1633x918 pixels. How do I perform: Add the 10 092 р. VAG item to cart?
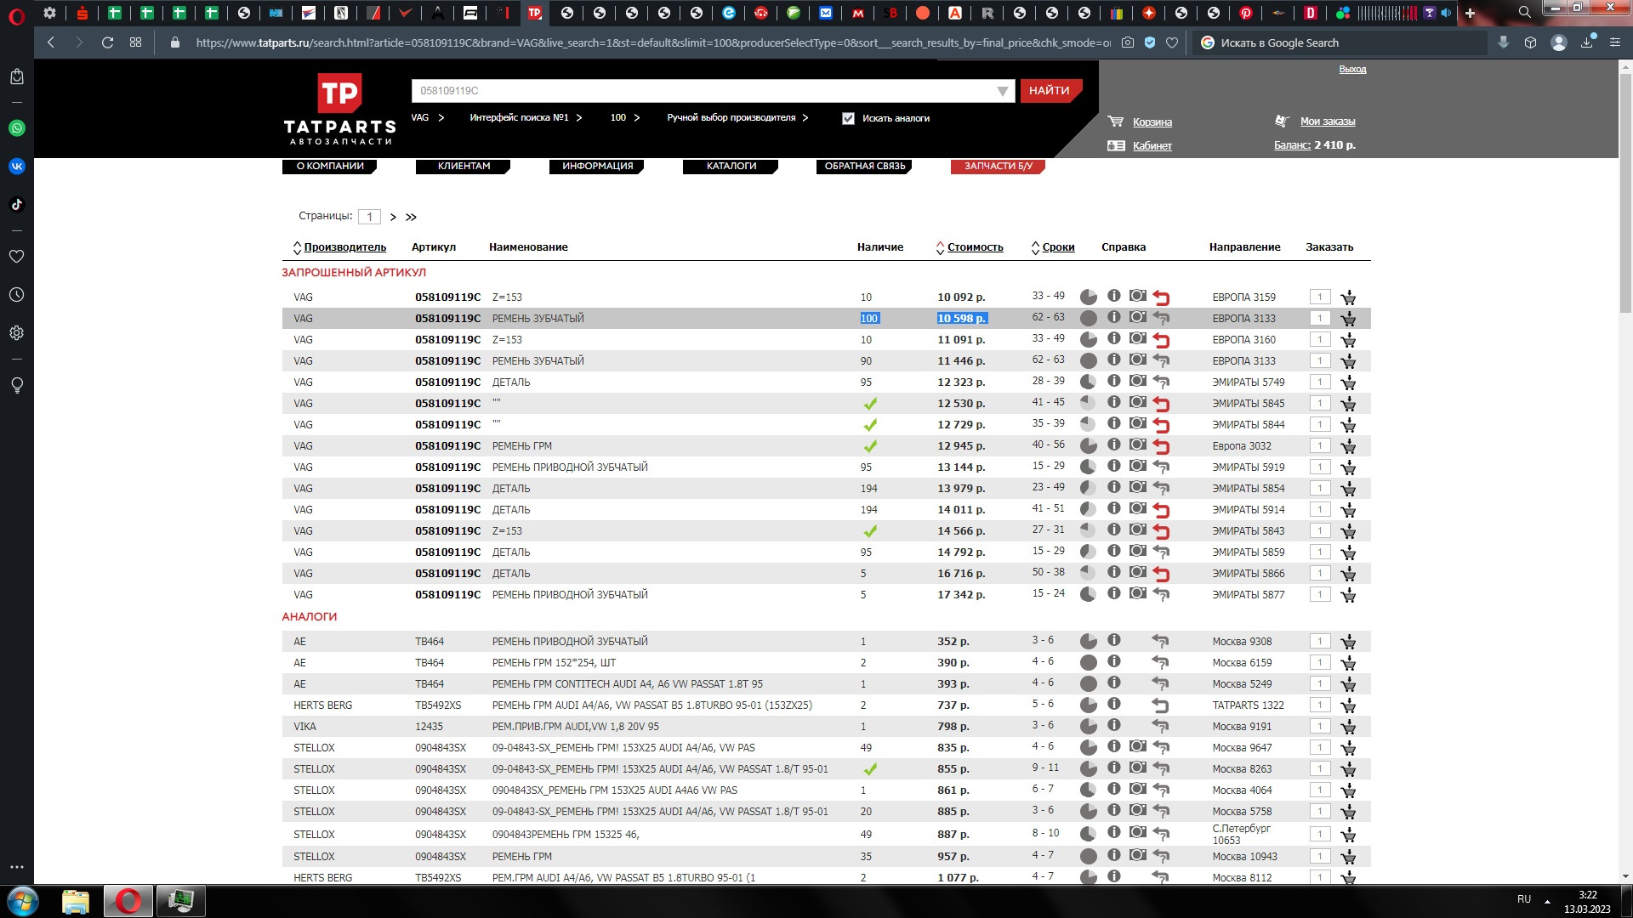[x=1348, y=297]
